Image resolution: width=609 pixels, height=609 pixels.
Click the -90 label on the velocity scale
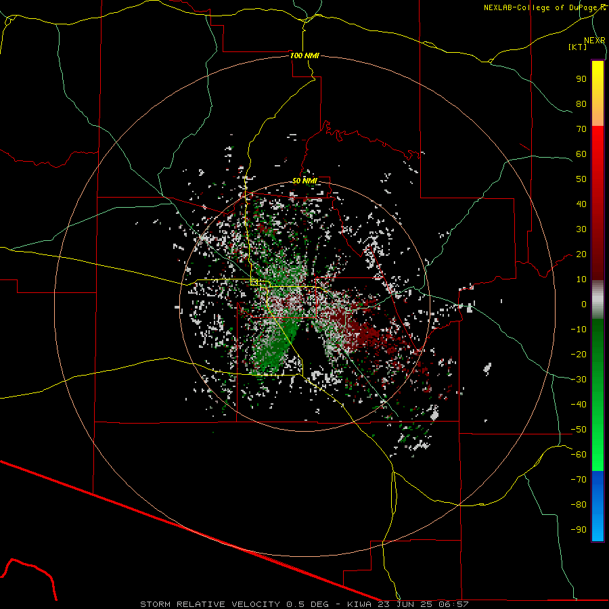pos(579,530)
